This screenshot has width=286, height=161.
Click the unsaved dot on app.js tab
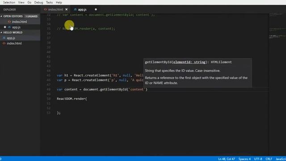[x=96, y=9]
